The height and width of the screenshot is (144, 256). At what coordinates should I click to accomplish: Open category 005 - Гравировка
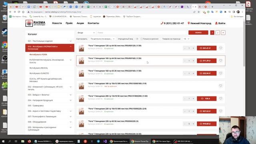(36, 106)
